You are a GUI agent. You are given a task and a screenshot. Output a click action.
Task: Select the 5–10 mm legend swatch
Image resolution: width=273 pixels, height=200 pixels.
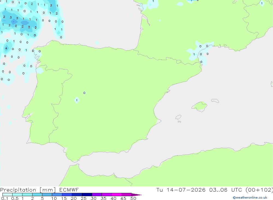(47, 195)
